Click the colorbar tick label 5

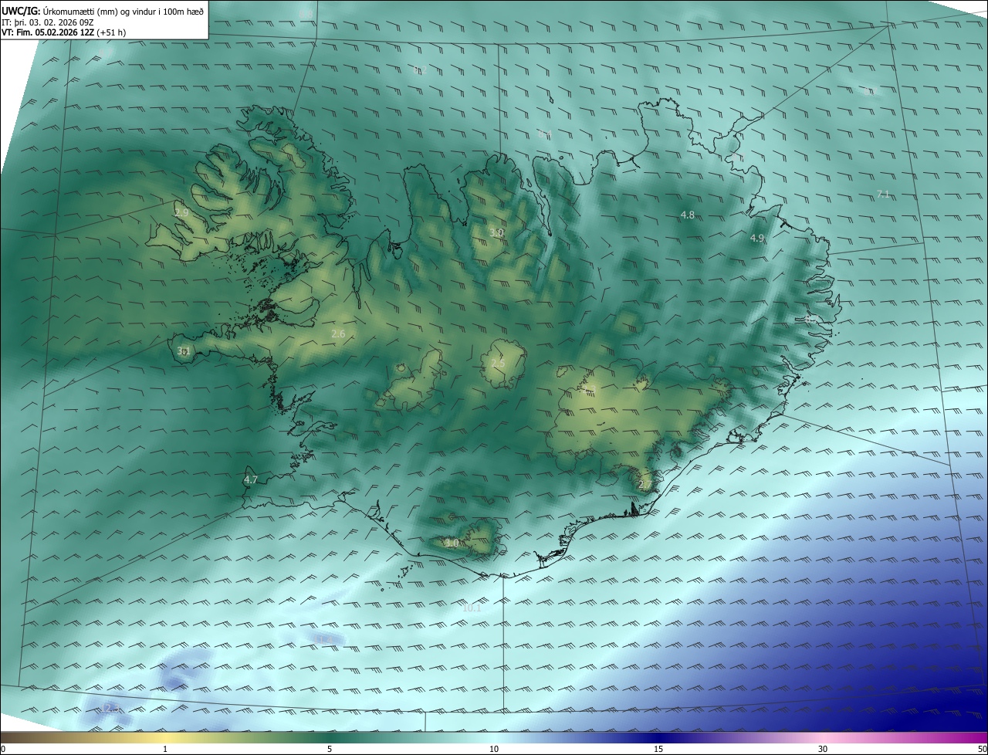pos(330,750)
